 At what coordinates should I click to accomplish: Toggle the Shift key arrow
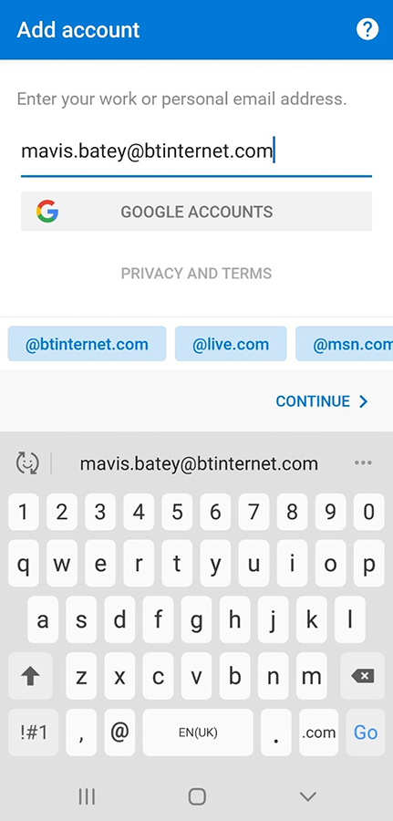pyautogui.click(x=30, y=676)
